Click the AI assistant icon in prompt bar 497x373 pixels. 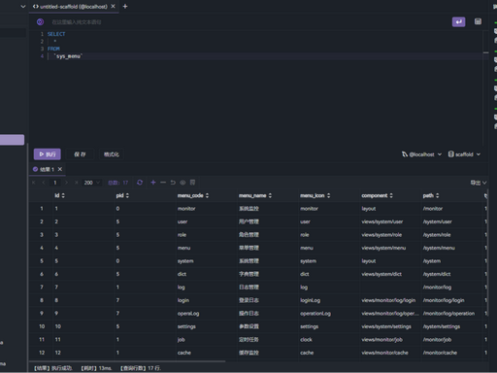coord(40,22)
